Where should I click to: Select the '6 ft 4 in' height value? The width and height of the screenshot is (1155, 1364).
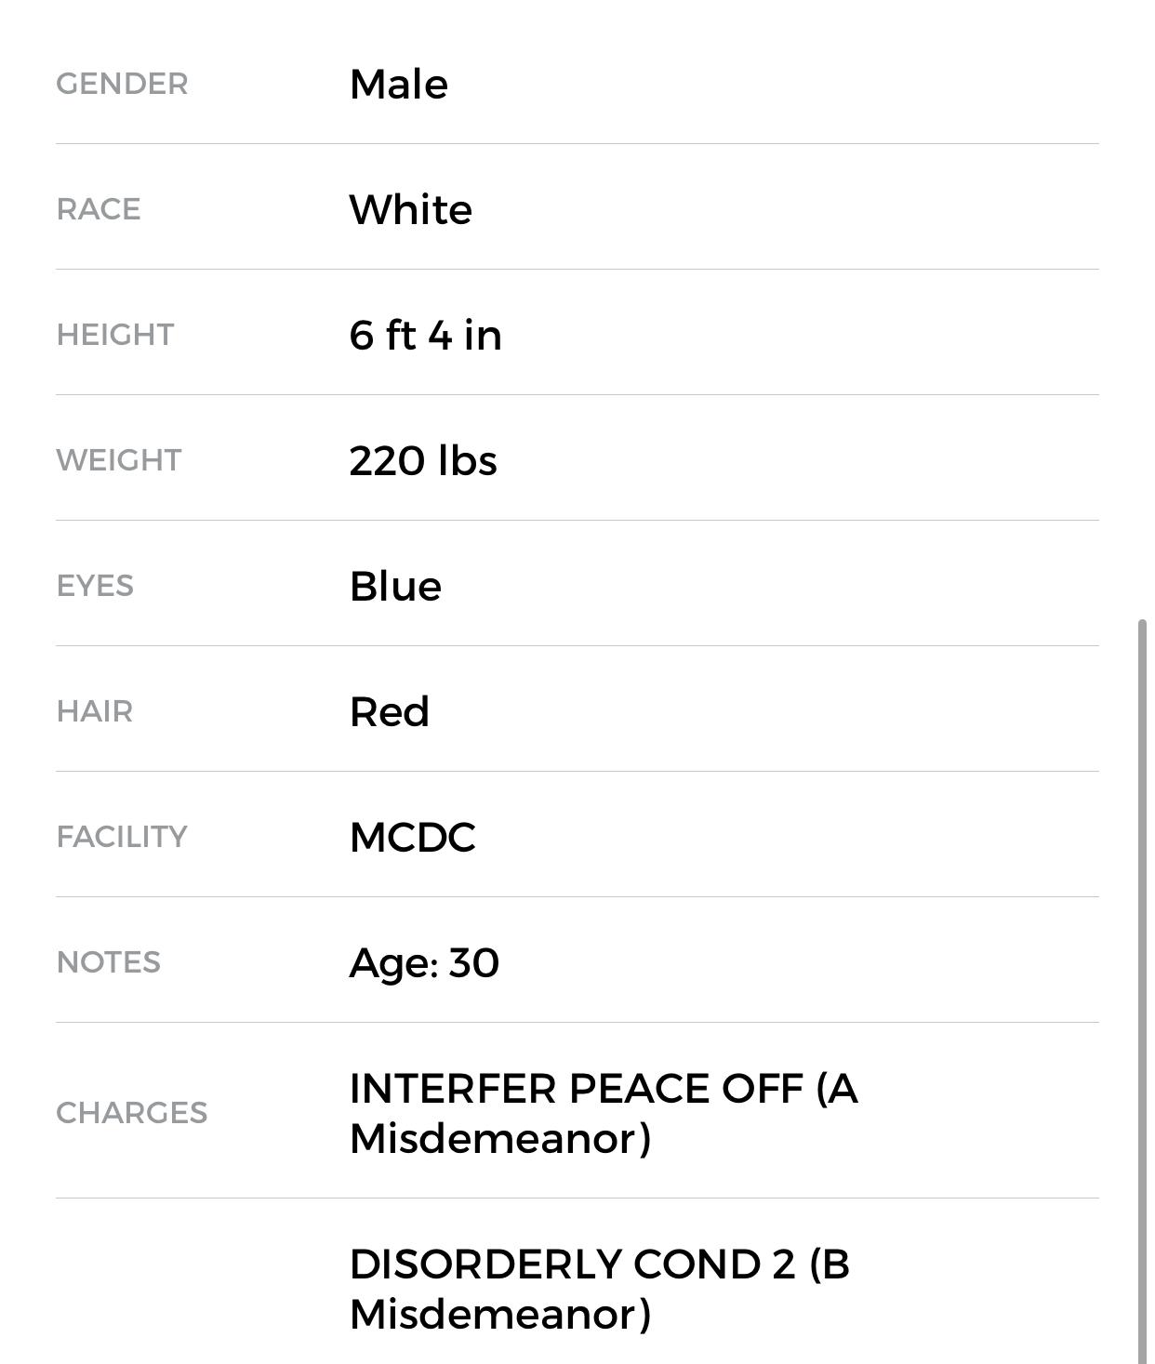point(425,335)
